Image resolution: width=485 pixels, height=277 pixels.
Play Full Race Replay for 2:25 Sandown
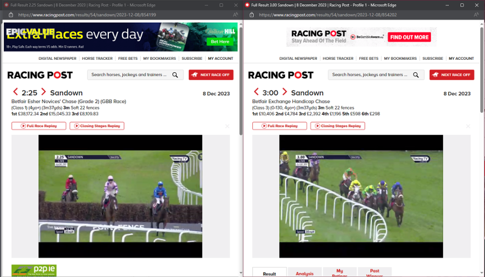pos(39,126)
